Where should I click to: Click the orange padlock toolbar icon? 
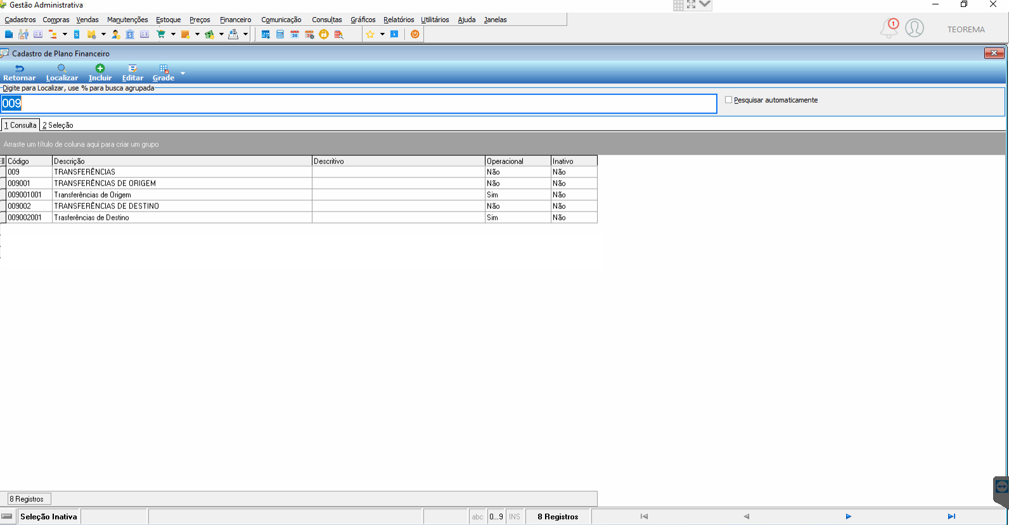click(x=324, y=34)
